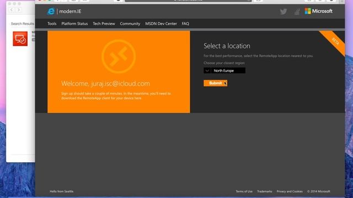Click the '© 2014 Microsoft' footer text
Image resolution: width=353 pixels, height=198 pixels.
tap(319, 191)
